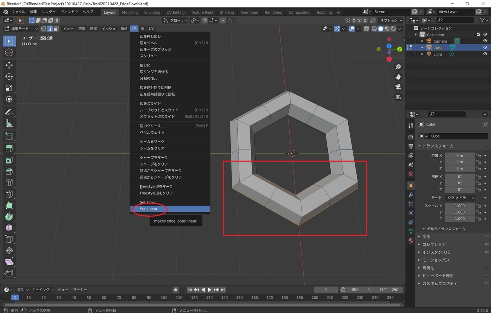
Task: Toggle Proportional Editing in the header
Action: point(223,20)
